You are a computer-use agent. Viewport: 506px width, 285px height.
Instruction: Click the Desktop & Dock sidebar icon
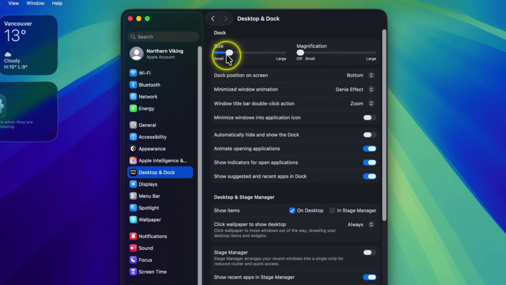(x=133, y=173)
